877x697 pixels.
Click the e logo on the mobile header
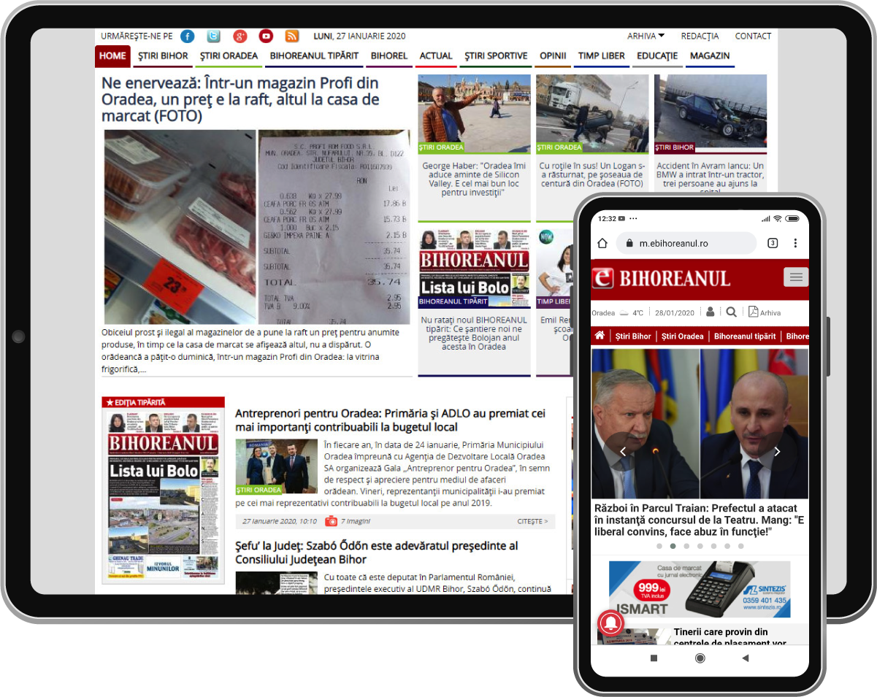604,278
